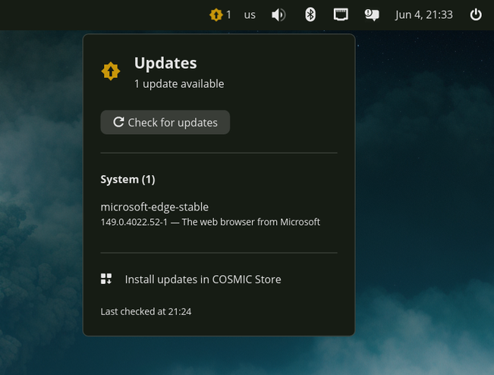Open the power menu icon
This screenshot has width=494, height=375.
[x=476, y=15]
